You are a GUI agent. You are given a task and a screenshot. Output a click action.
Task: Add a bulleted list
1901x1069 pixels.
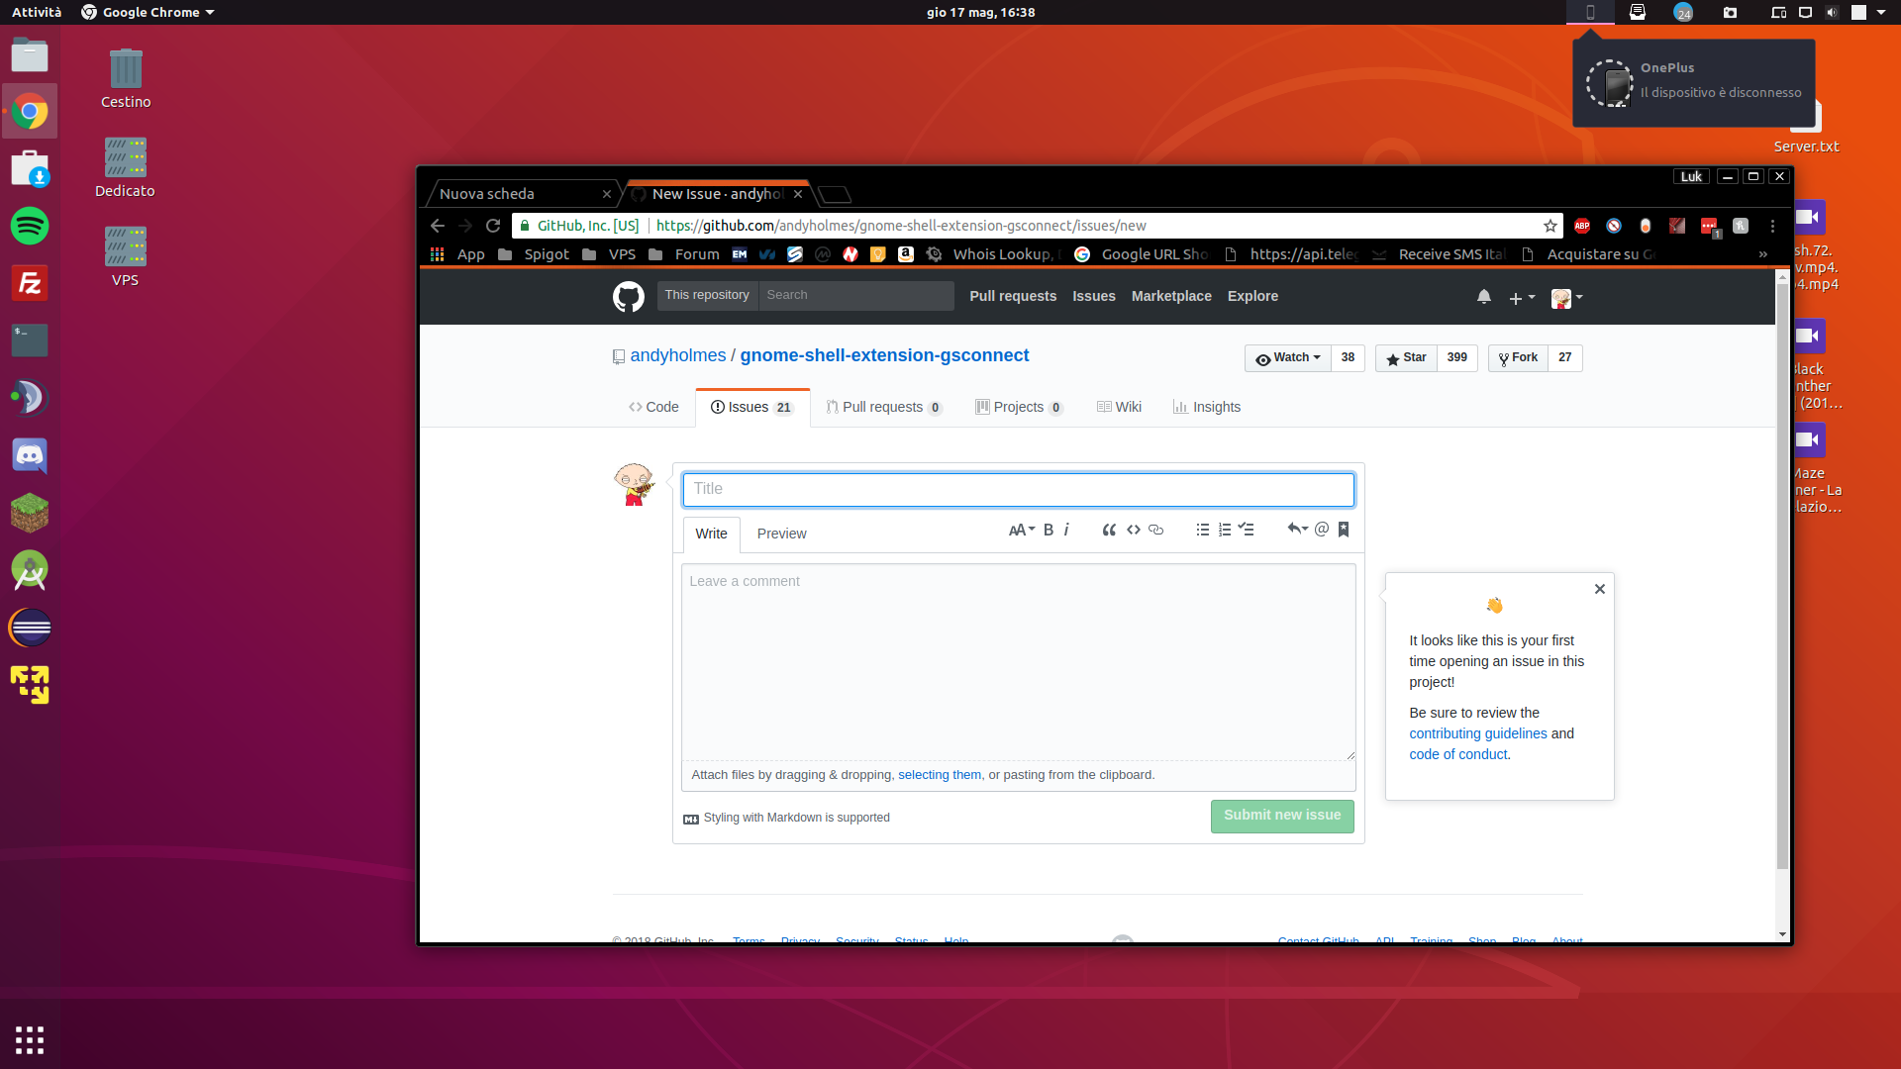click(x=1203, y=530)
